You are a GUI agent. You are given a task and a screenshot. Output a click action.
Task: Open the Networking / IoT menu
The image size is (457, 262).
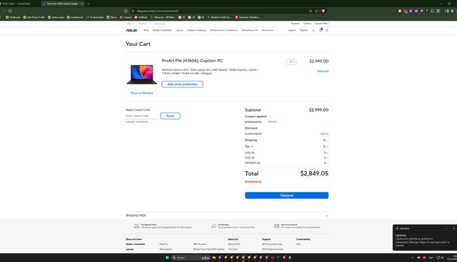click(x=250, y=30)
